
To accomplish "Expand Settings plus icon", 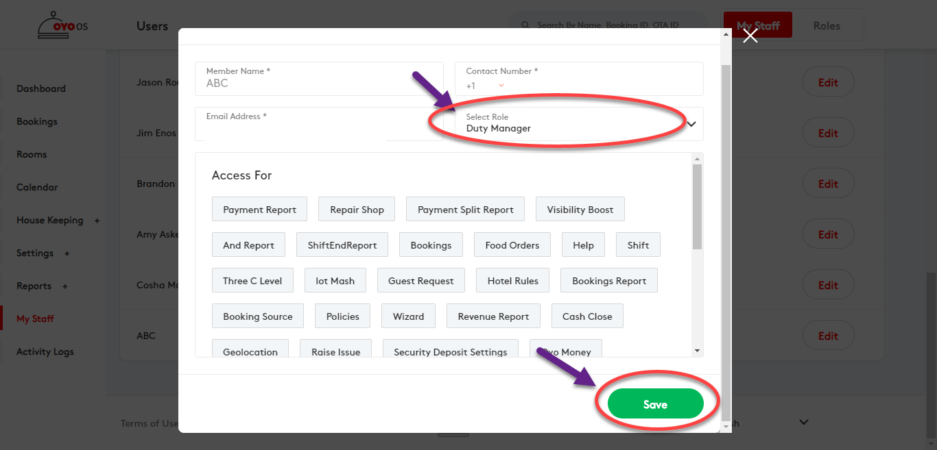I will pyautogui.click(x=67, y=253).
